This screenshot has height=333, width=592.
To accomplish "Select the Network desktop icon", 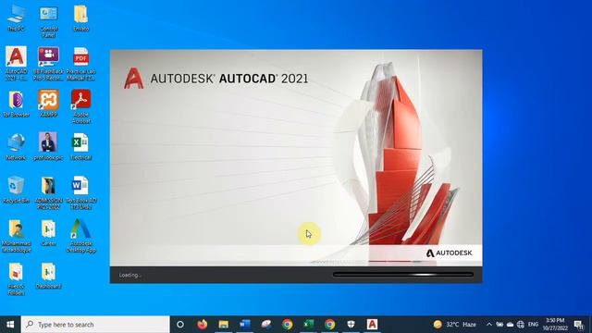I will coord(16,146).
